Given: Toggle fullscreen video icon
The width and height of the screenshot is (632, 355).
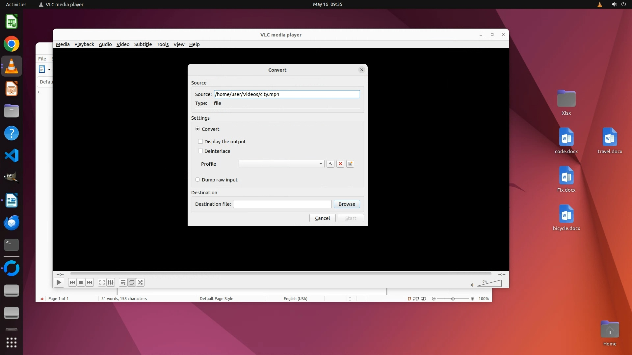Looking at the screenshot, I should click(102, 282).
